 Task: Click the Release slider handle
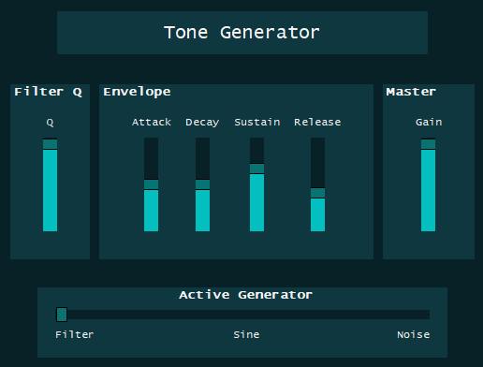(x=317, y=193)
